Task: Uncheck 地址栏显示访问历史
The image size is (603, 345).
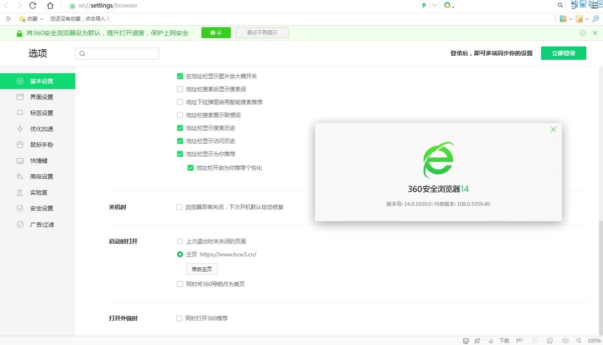Action: click(180, 141)
